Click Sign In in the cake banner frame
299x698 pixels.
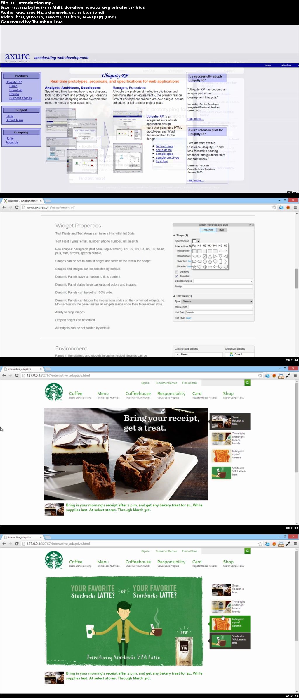[145, 383]
